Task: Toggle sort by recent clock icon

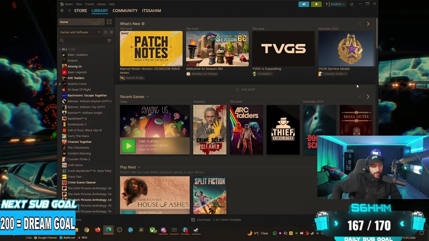Action: coord(106,32)
